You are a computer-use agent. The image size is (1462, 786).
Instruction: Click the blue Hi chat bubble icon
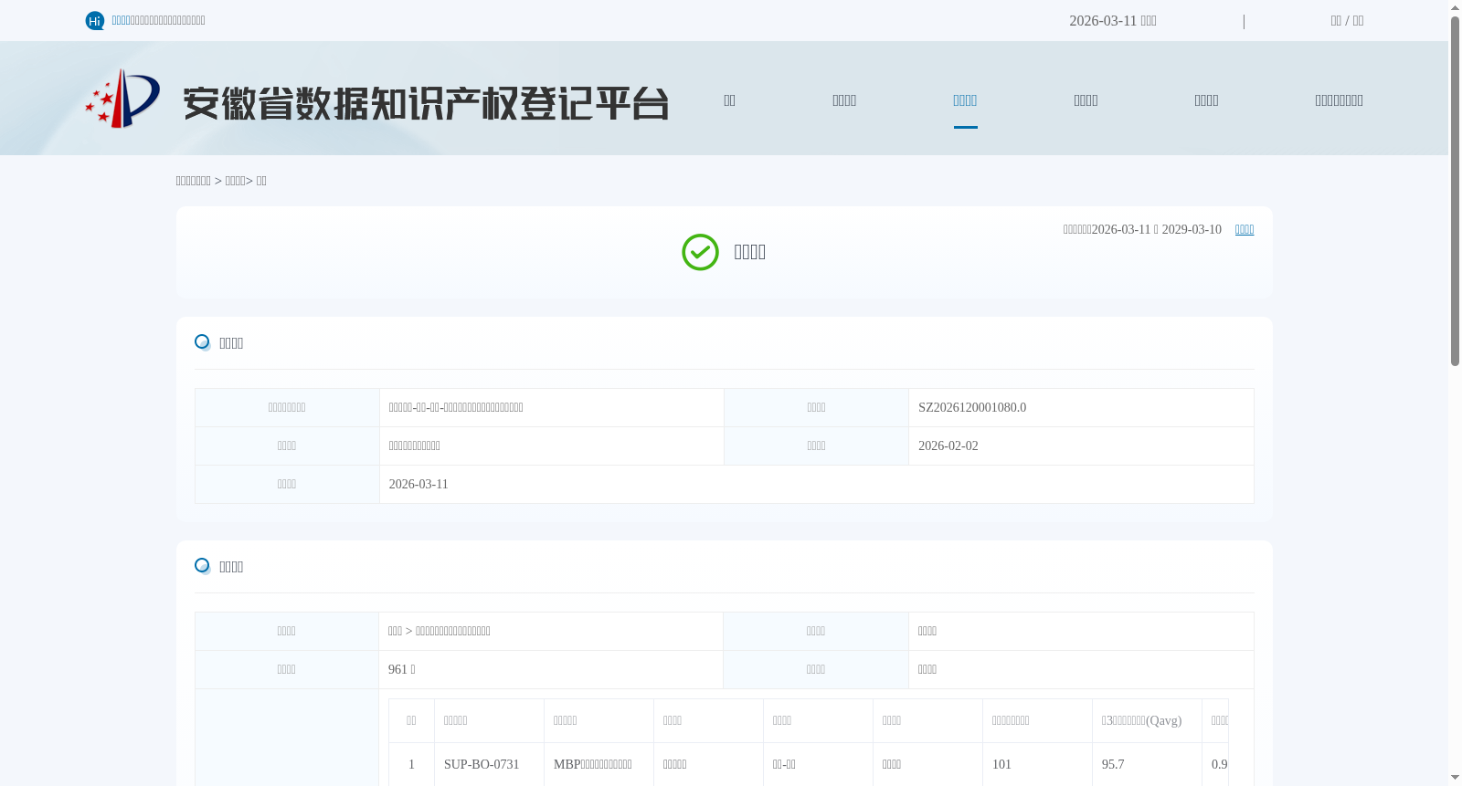point(95,21)
